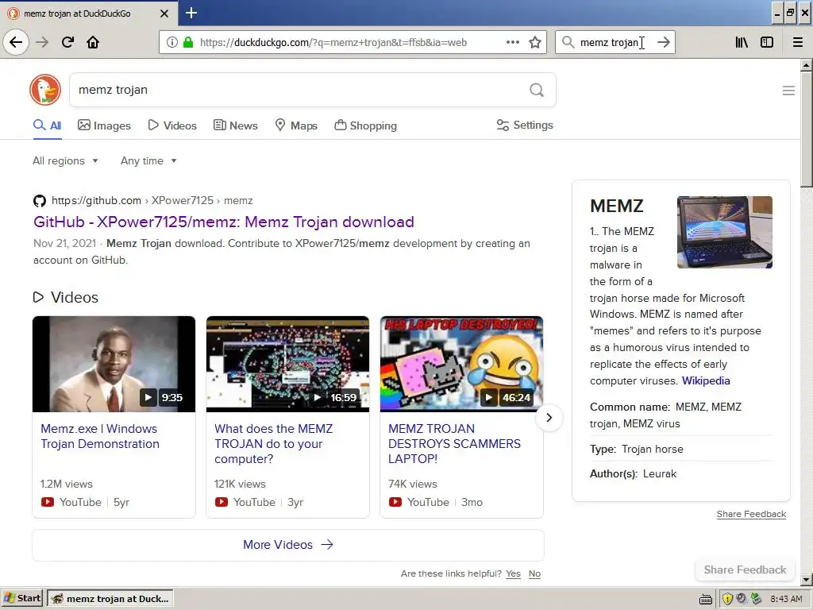This screenshot has width=813, height=610.
Task: Switch to the Images tab
Action: point(104,125)
